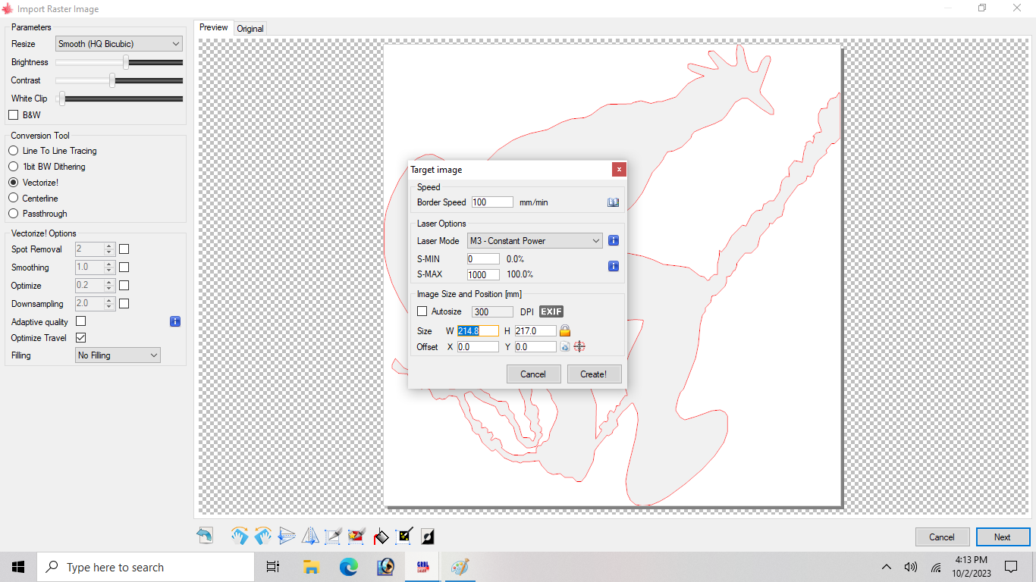Click the Offset Y input field
The width and height of the screenshot is (1036, 582).
pos(535,346)
